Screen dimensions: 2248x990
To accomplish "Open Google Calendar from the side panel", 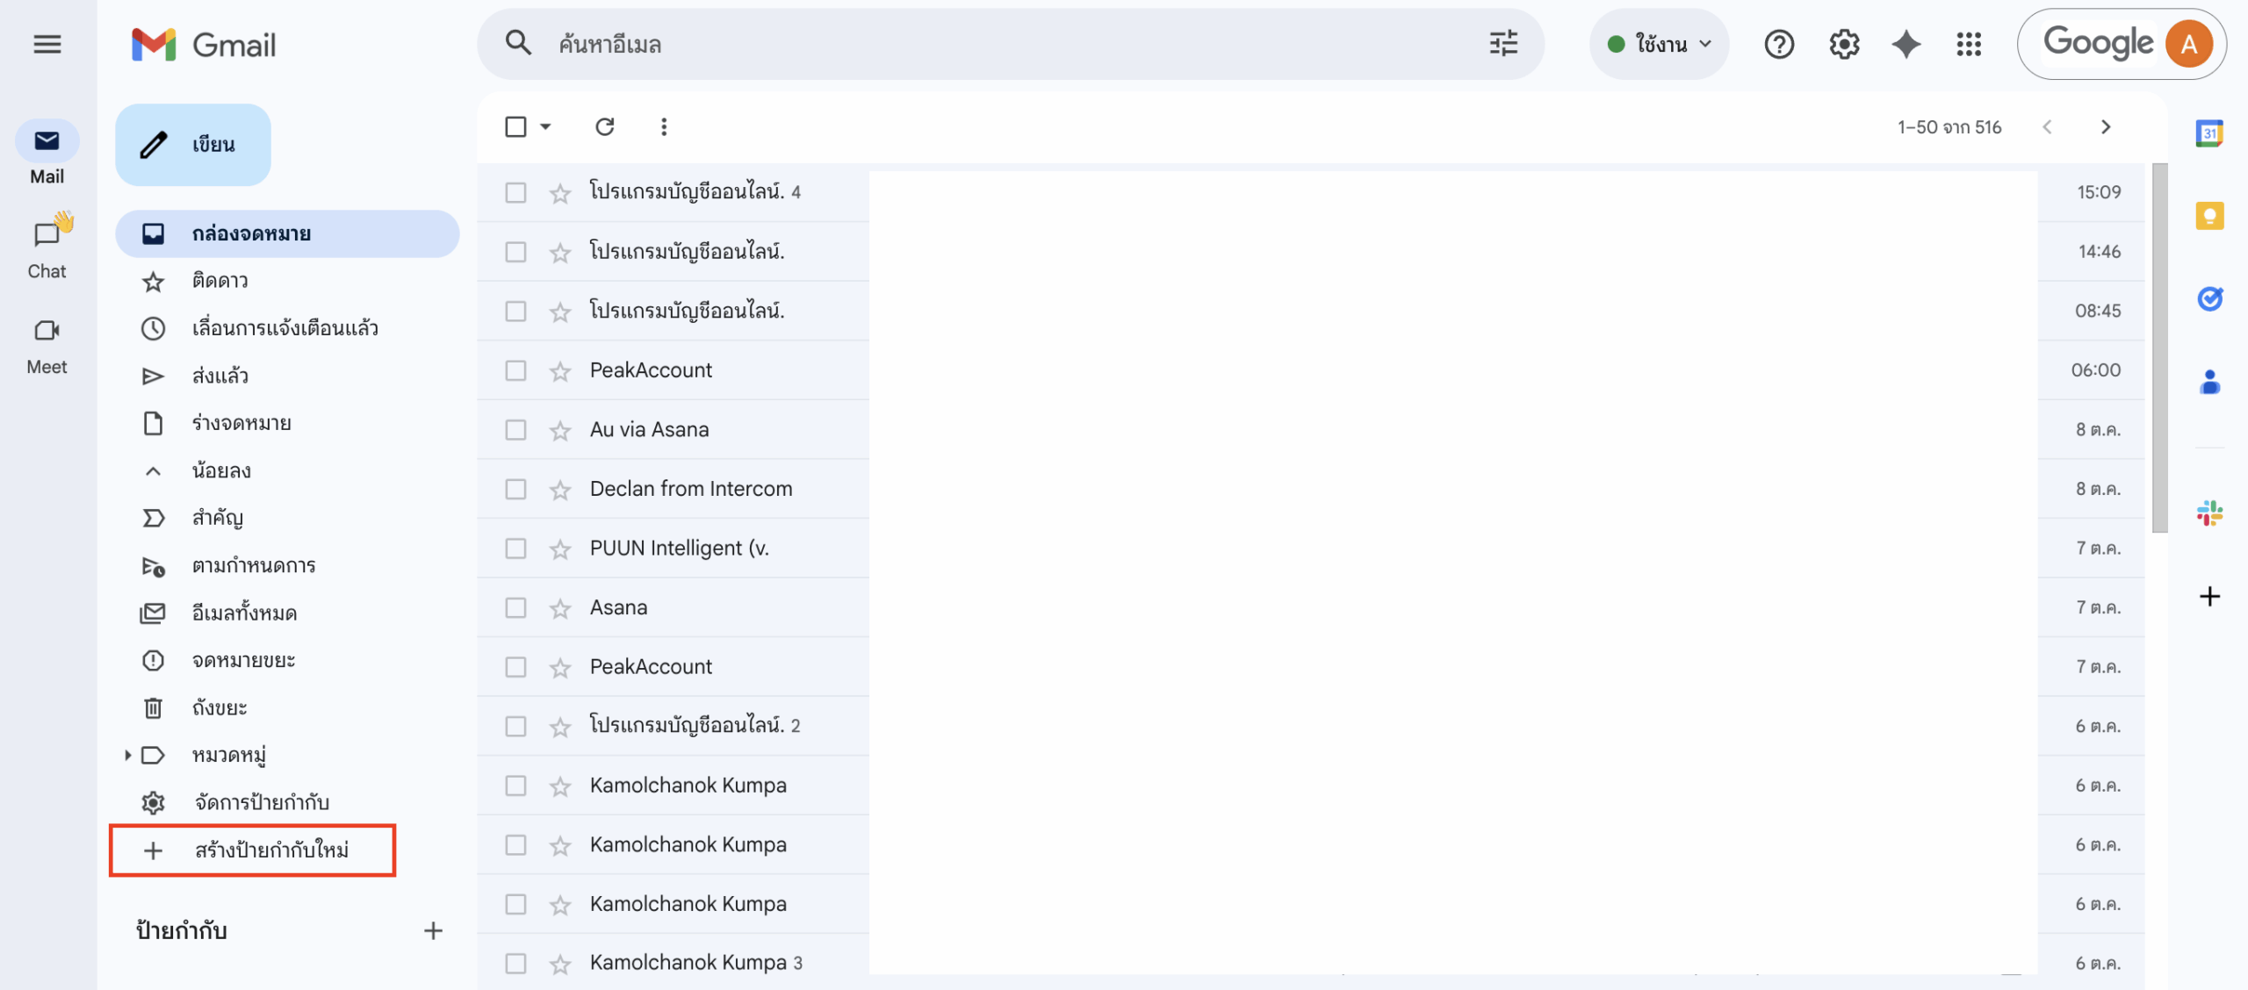I will tap(2210, 133).
